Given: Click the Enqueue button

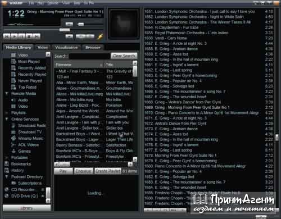Looking at the screenshot, I should pos(83,171).
